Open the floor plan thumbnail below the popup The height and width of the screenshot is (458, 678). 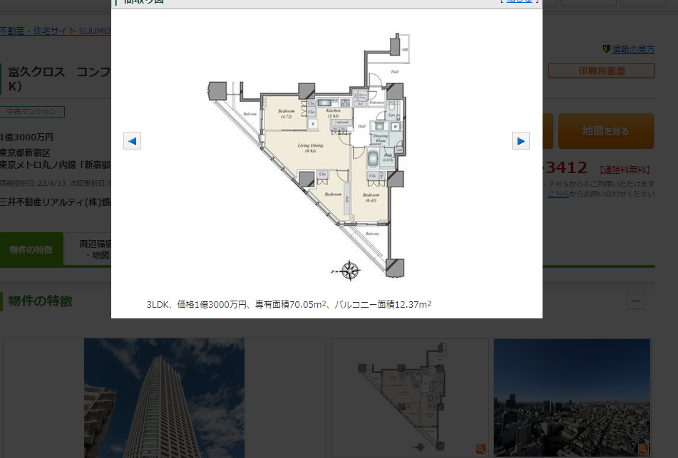[x=409, y=397]
